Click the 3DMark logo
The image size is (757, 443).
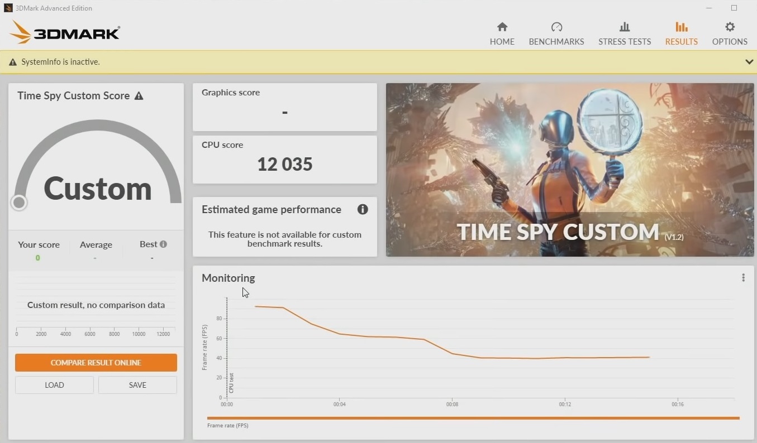pyautogui.click(x=65, y=32)
